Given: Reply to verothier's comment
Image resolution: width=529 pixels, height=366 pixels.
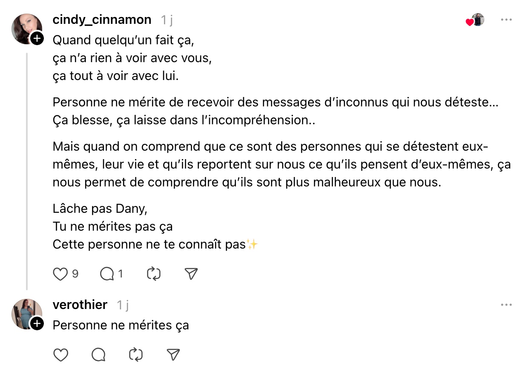Looking at the screenshot, I should 98,355.
